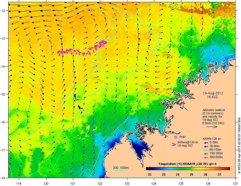Click longitude axis label 122
The width and height of the screenshot is (241, 186).
click(100, 183)
